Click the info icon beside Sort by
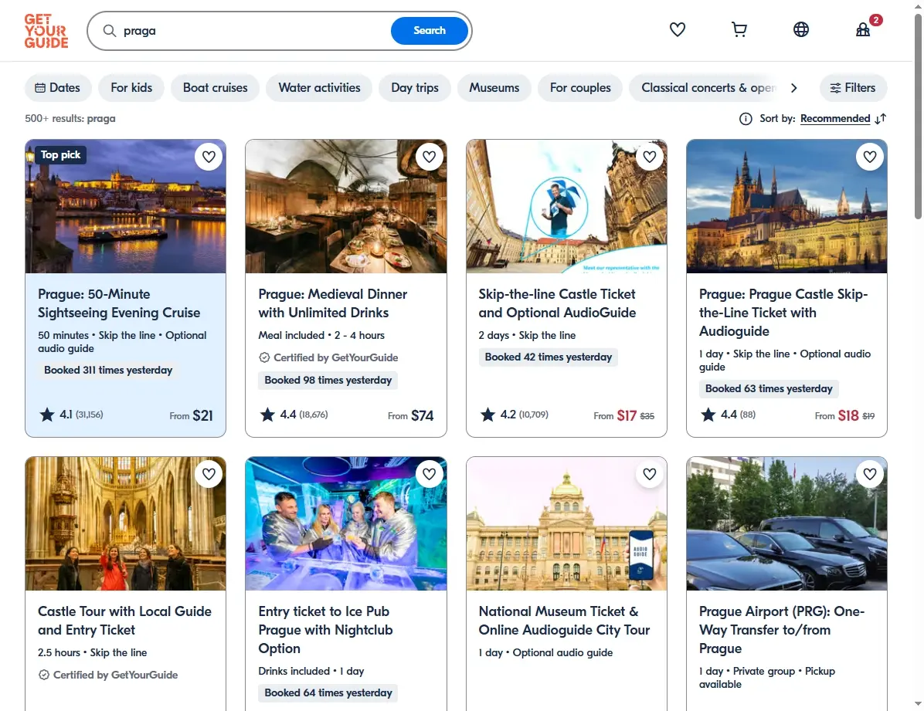The width and height of the screenshot is (924, 711). [746, 119]
